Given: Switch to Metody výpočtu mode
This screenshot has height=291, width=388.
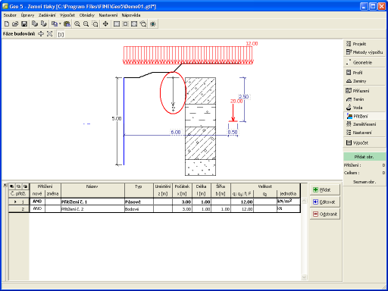Looking at the screenshot, I should [365, 52].
